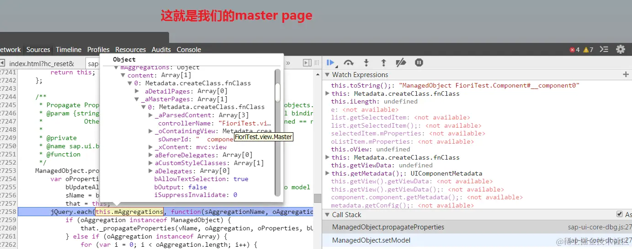Screen dimensions: 632x249
Task: Click line number 7258 in the gutter
Action: pos(8,212)
